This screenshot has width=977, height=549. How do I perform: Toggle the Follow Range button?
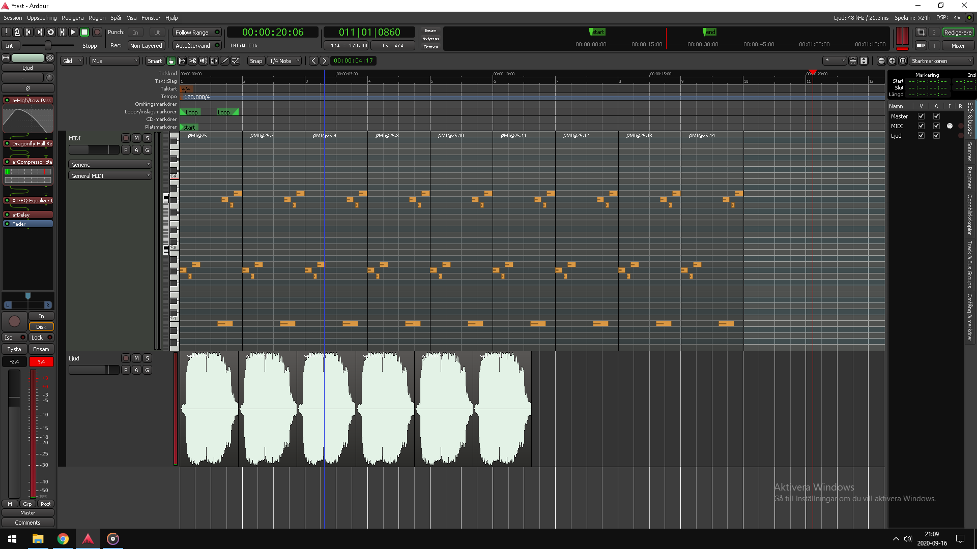tap(196, 32)
